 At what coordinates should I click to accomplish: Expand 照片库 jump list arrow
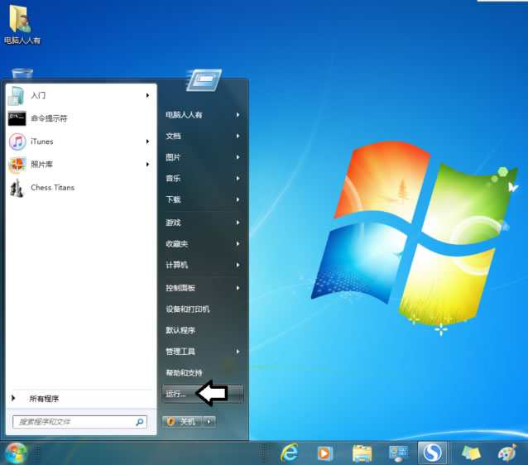point(147,165)
